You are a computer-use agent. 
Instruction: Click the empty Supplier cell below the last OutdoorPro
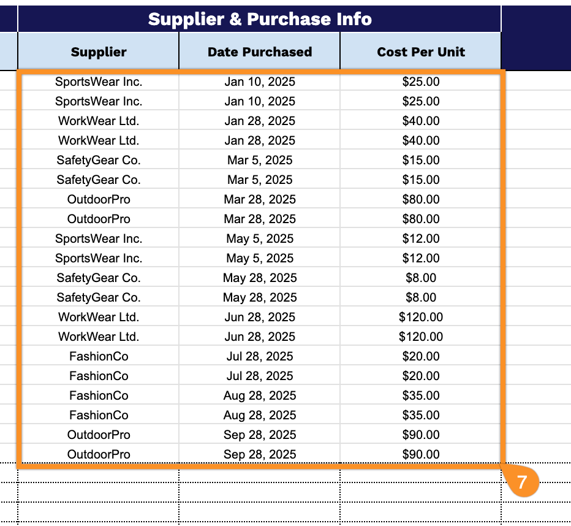coord(98,473)
